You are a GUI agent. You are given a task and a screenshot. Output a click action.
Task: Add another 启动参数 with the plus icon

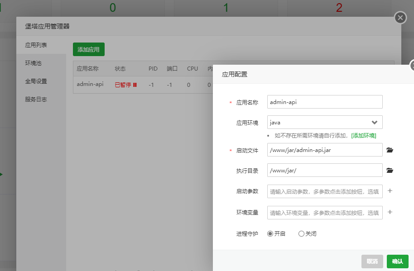point(390,190)
